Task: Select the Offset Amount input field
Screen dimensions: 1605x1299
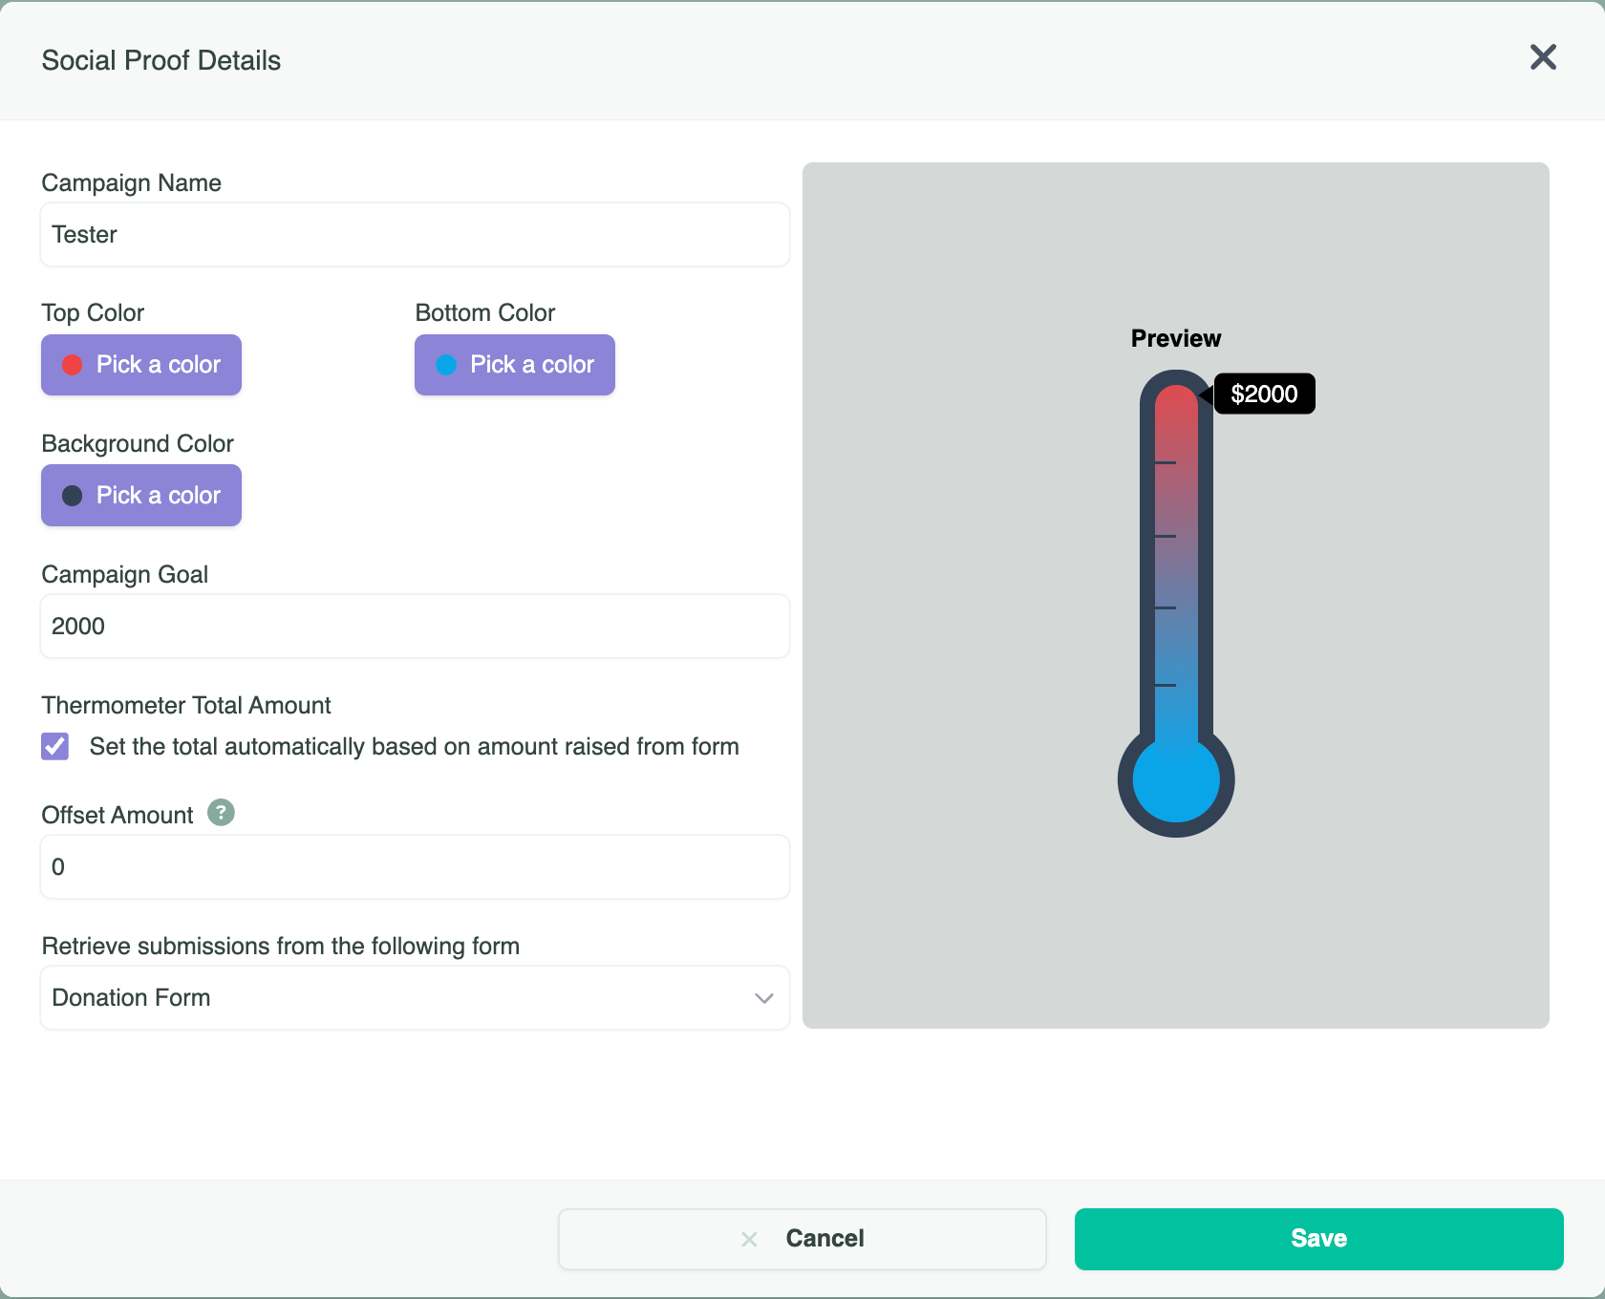Action: 415,867
